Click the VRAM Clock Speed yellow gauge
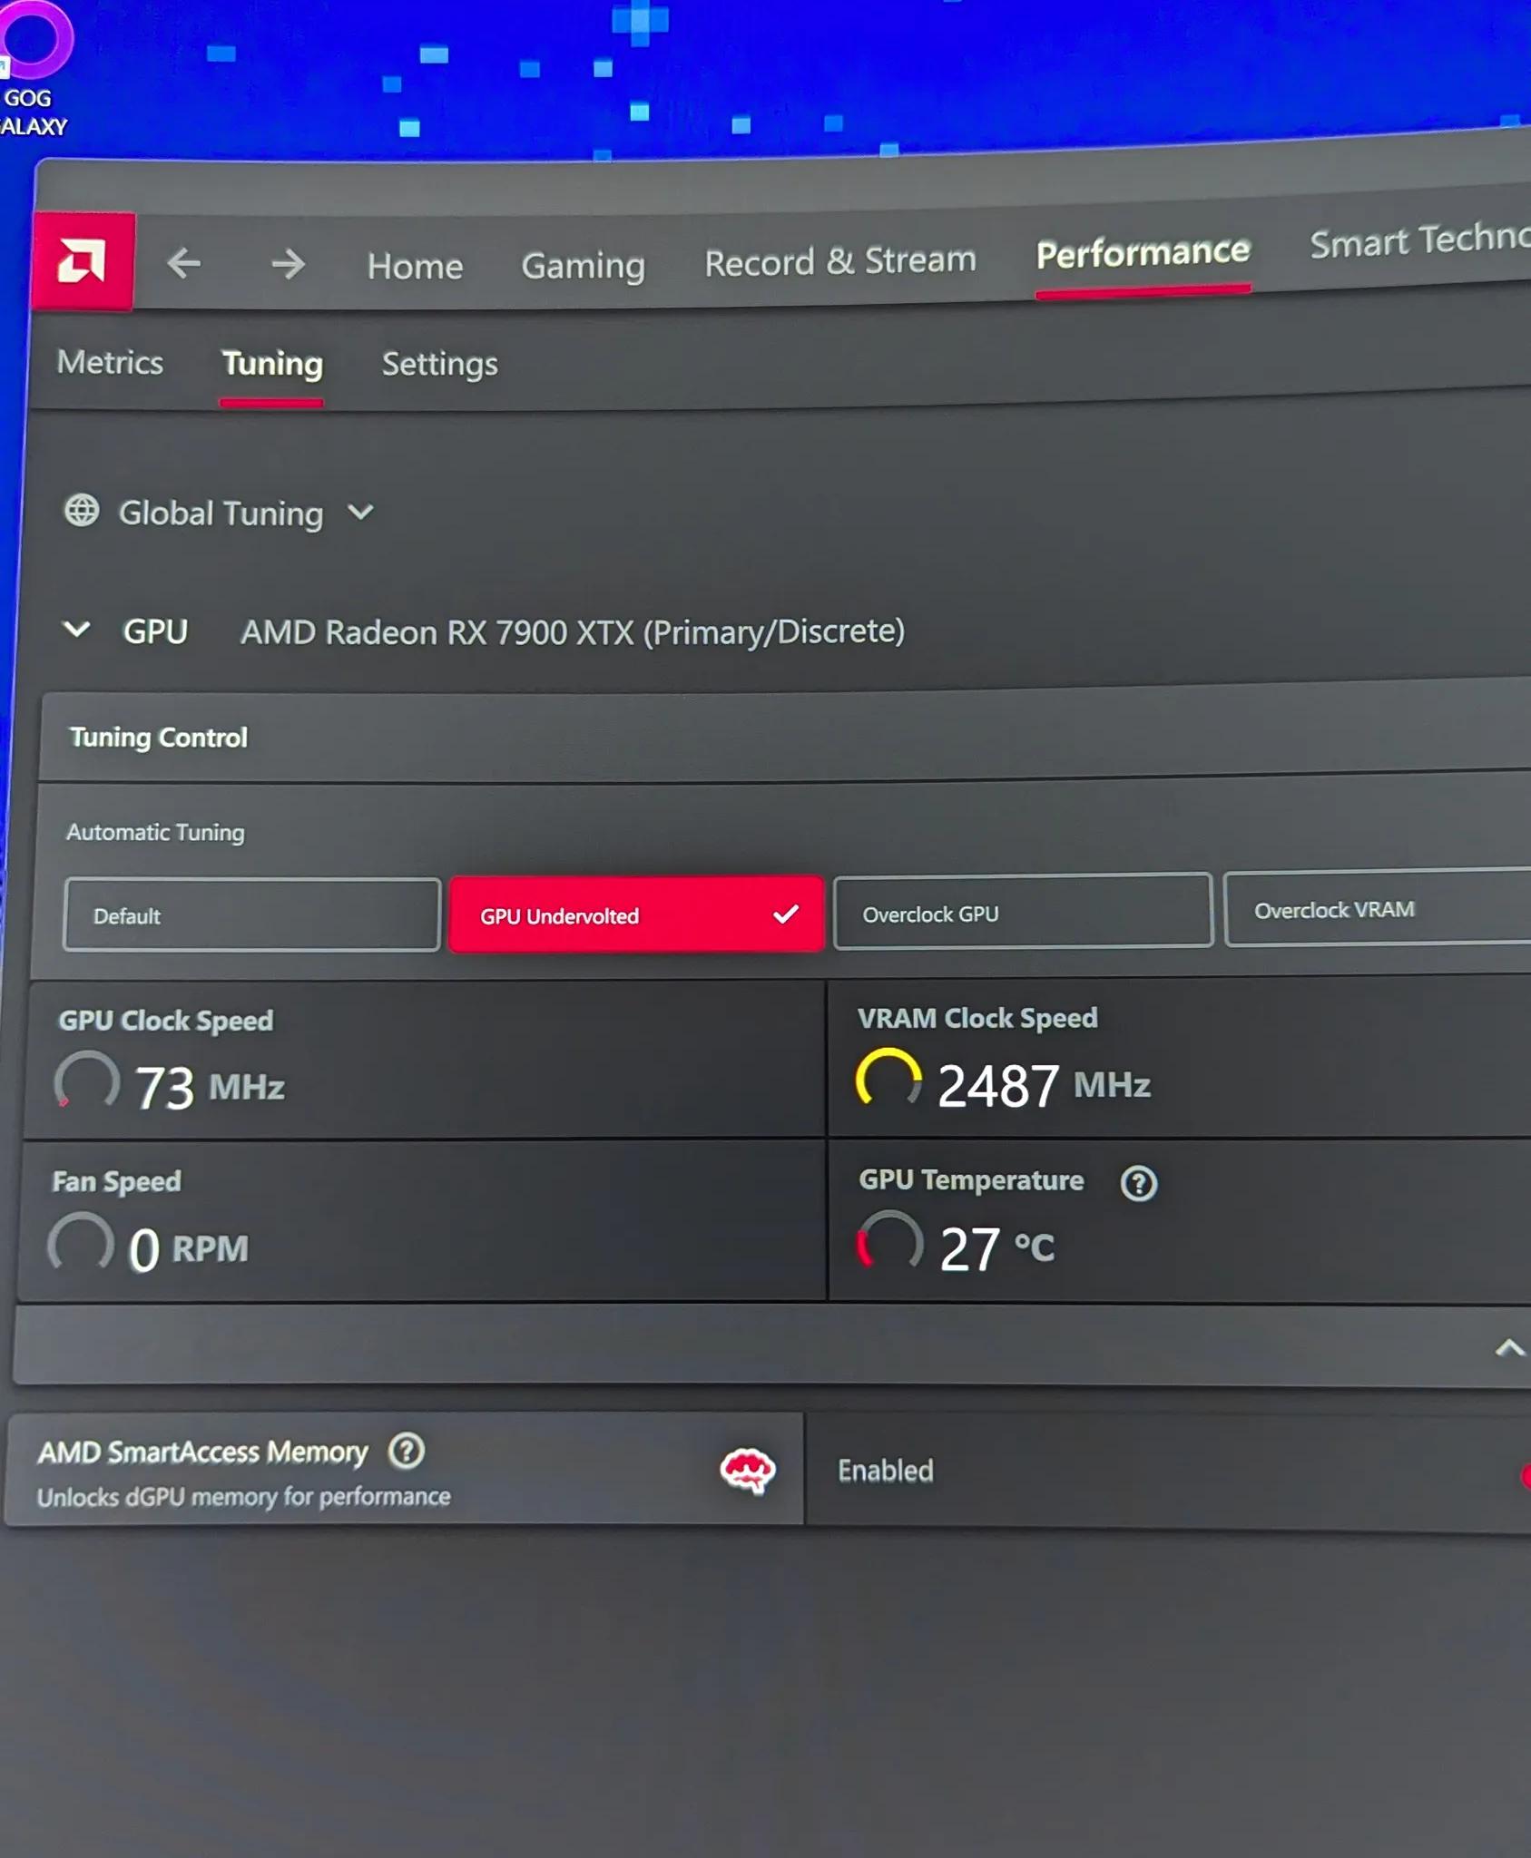The width and height of the screenshot is (1531, 1858). (x=888, y=1078)
